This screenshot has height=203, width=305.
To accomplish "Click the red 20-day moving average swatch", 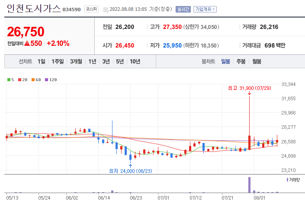I will (19, 79).
